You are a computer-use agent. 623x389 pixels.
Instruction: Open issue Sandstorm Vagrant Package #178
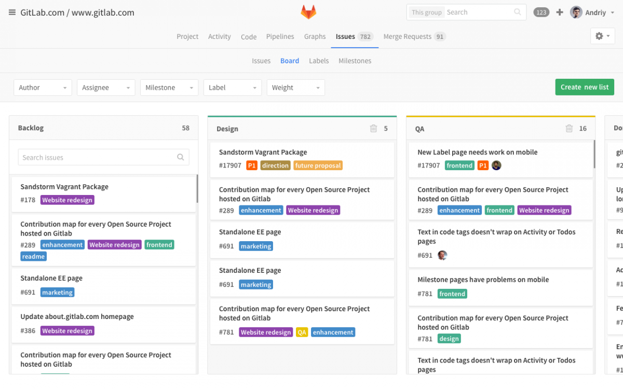click(x=64, y=186)
